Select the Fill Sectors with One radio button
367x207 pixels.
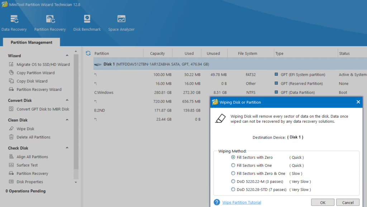(233, 165)
